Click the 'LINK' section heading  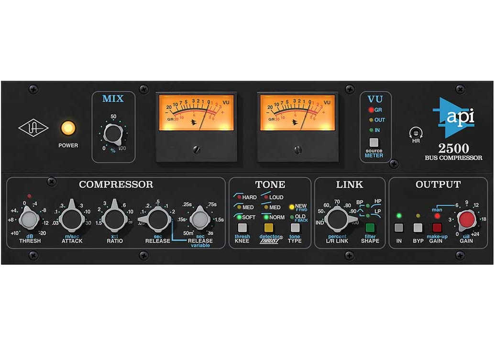(350, 184)
